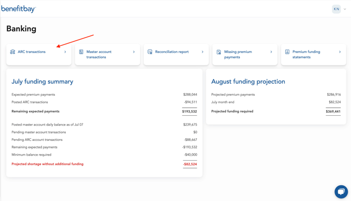Viewport: 351px width, 201px height.
Task: Click the Master account transactions icon
Action: [x=81, y=52]
